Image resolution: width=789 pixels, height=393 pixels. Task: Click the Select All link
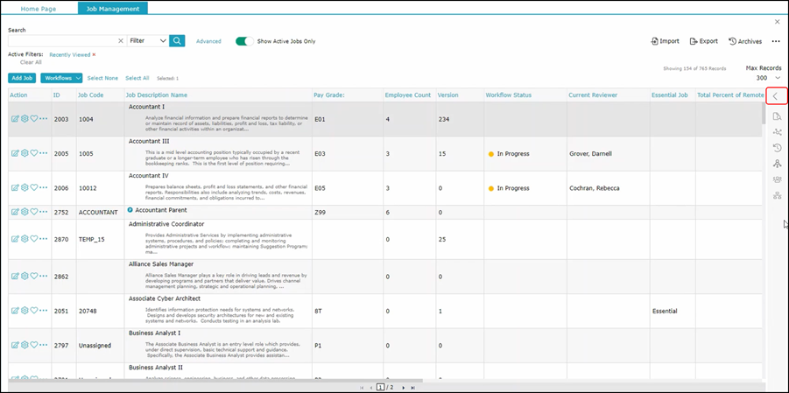coord(137,78)
